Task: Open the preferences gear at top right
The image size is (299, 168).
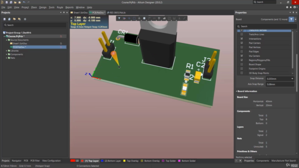Action: coord(287,7)
